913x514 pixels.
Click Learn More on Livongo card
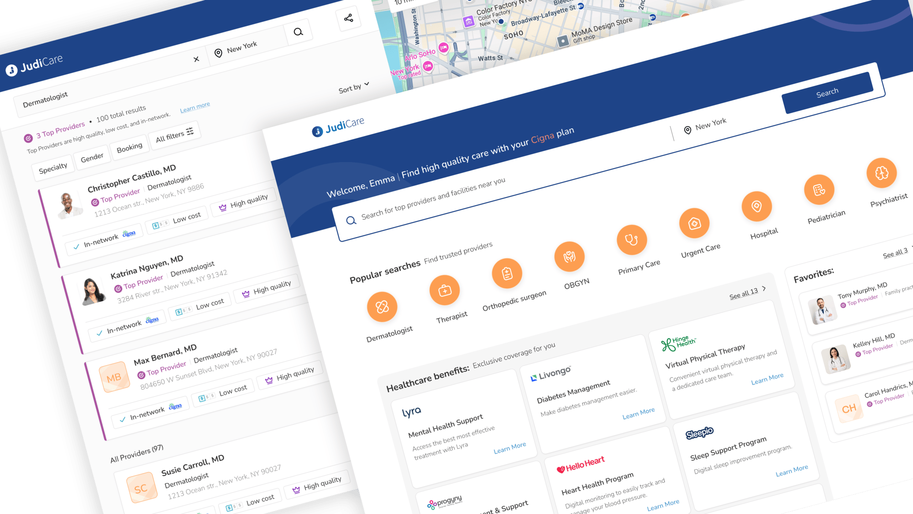click(638, 413)
